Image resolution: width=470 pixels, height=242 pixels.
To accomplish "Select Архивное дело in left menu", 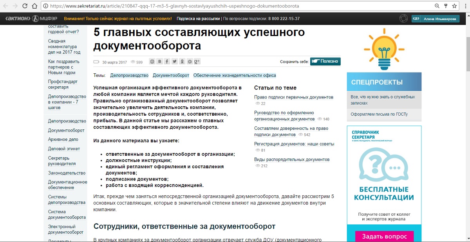I will pyautogui.click(x=63, y=140).
